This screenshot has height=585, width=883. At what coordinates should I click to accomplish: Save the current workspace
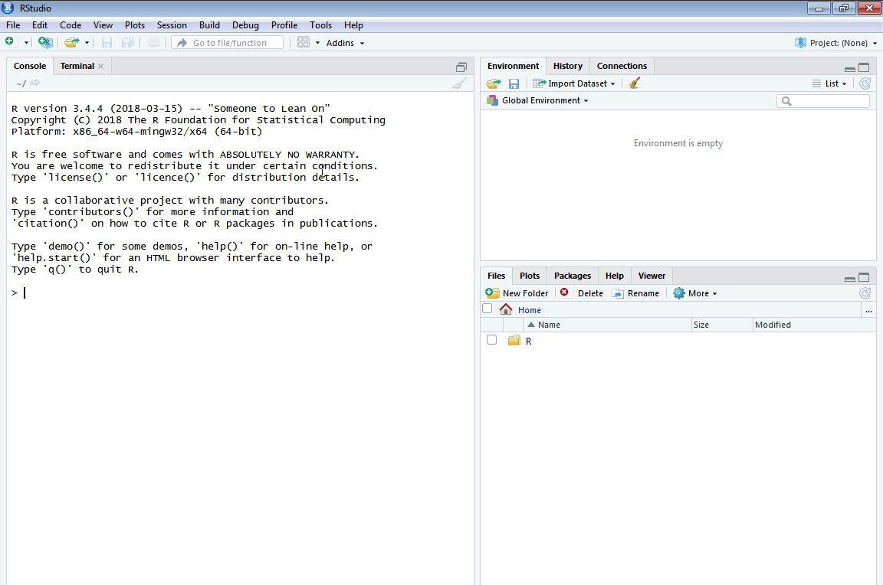pos(514,83)
